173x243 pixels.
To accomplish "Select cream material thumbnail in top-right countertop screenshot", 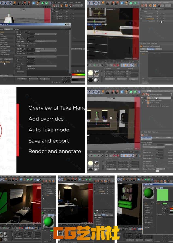I will click(90, 73).
